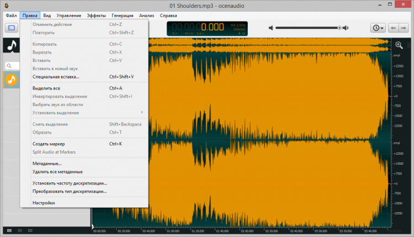
Task: Open 'Метаданные...' menu item
Action: 47,164
